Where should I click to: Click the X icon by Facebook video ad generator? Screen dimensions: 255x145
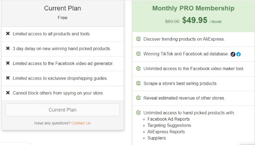point(8,63)
